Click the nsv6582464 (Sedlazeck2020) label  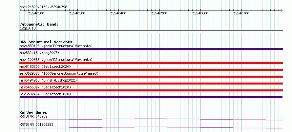click(45, 94)
